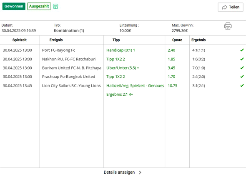
Task: Select the event Prachuap Fo-Bangkok United
Action: coord(68,77)
